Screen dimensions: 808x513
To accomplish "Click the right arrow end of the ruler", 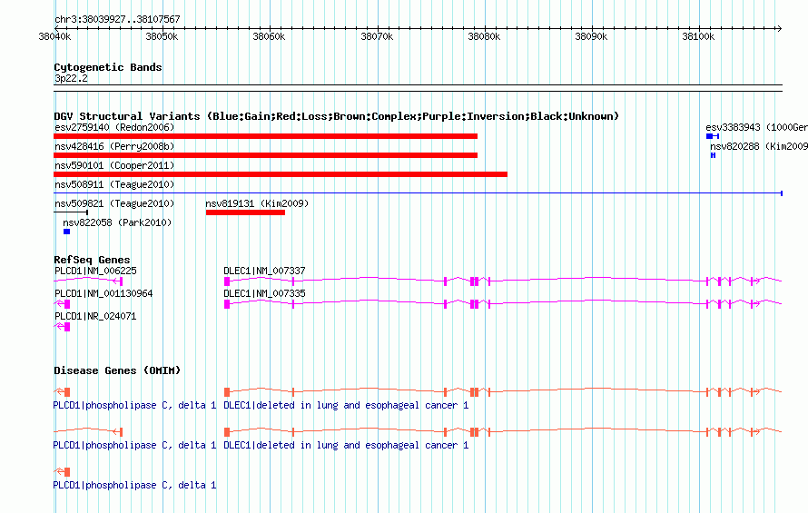I will pyautogui.click(x=780, y=29).
